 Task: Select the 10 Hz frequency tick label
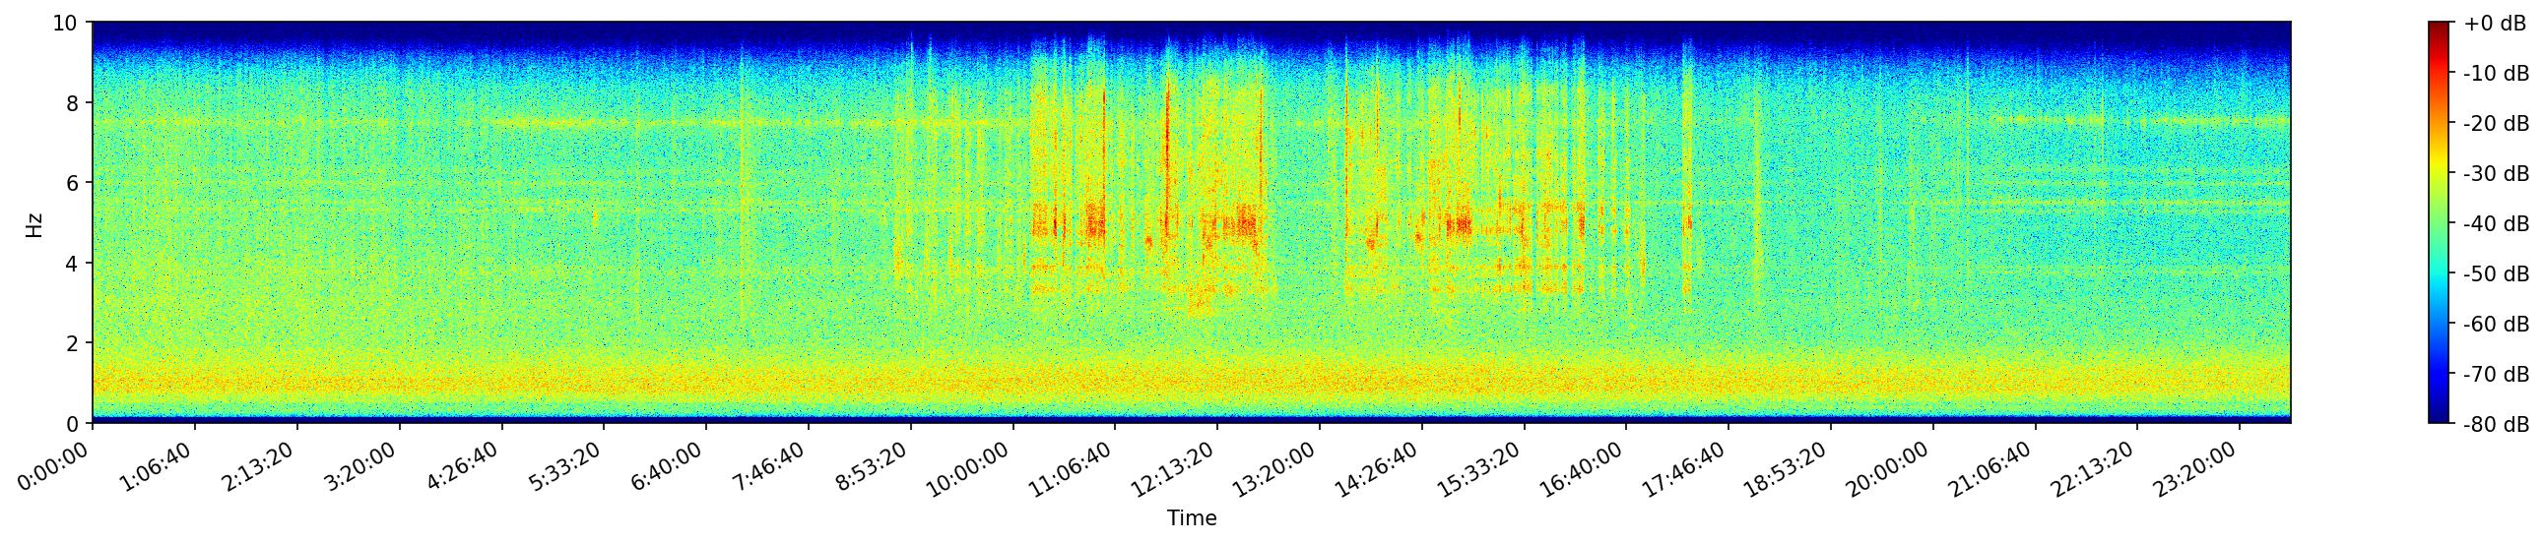[65, 23]
